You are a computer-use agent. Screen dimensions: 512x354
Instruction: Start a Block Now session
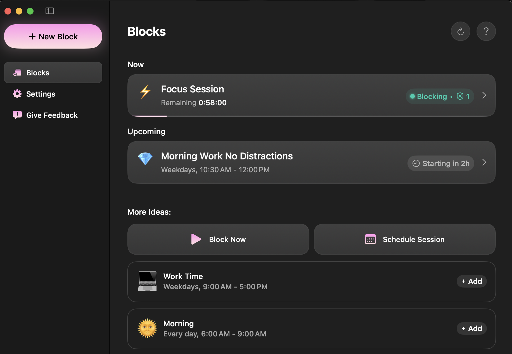(x=218, y=239)
